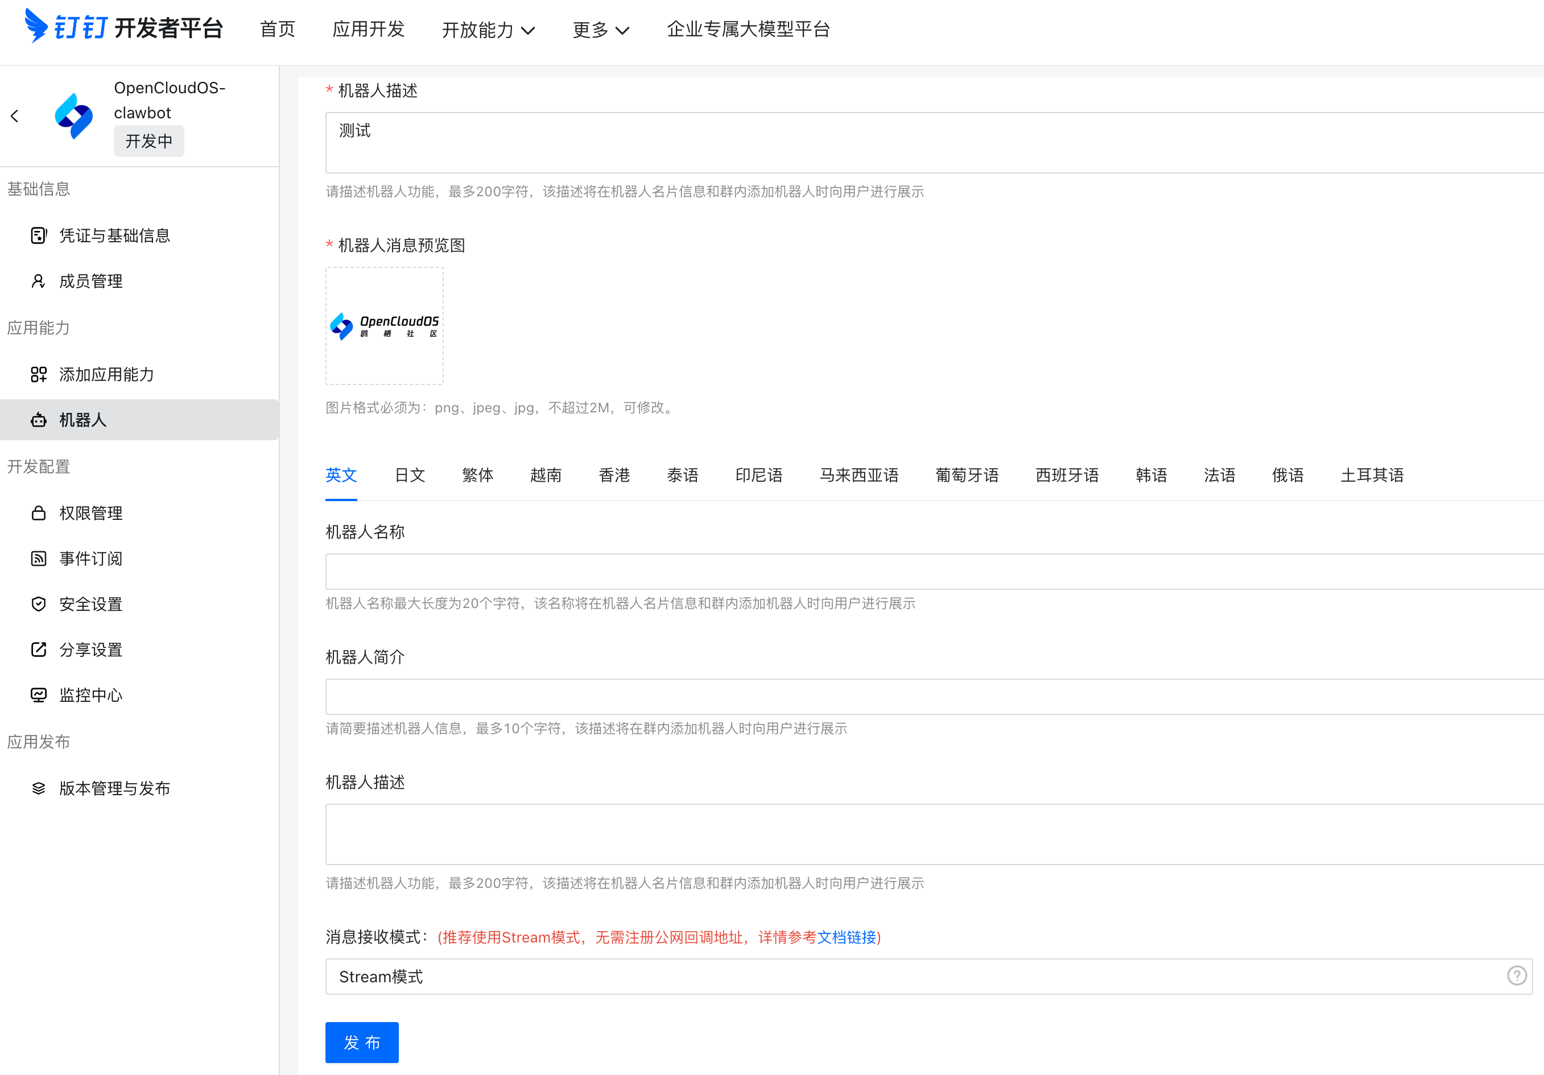The width and height of the screenshot is (1544, 1075).
Task: Switch to the 日文 language tab
Action: point(410,476)
